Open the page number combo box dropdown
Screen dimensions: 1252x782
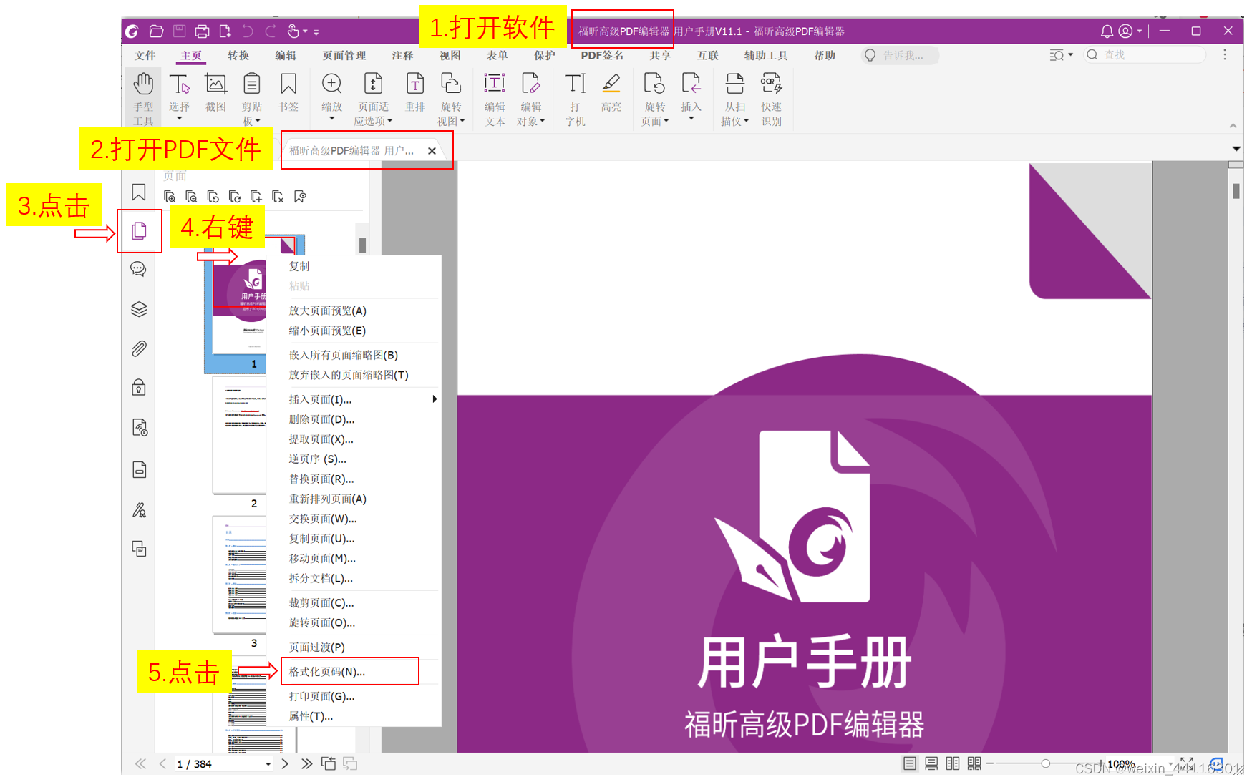268,764
